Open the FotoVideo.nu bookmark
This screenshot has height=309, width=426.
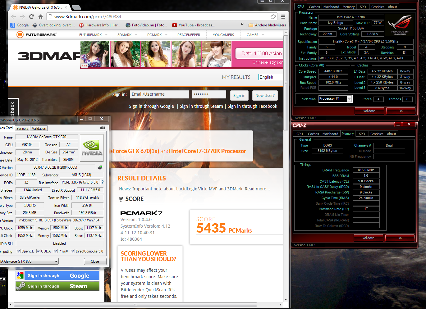(x=146, y=25)
